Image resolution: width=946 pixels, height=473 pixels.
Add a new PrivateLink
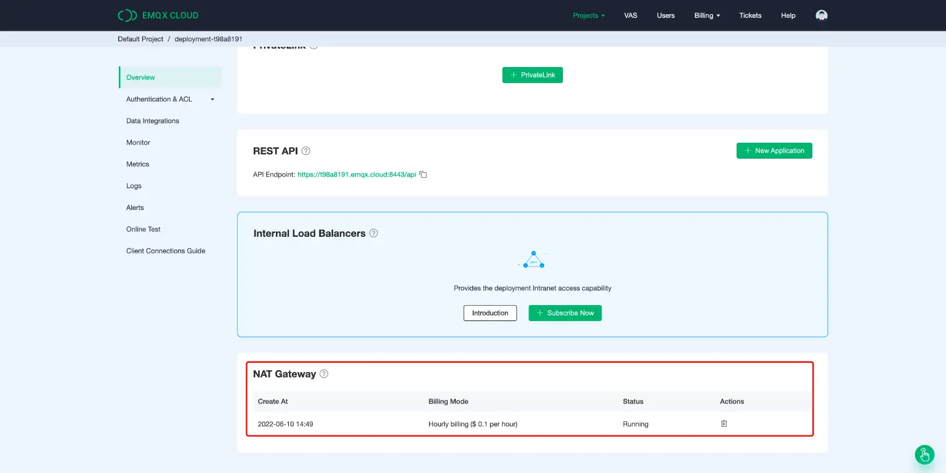[533, 75]
